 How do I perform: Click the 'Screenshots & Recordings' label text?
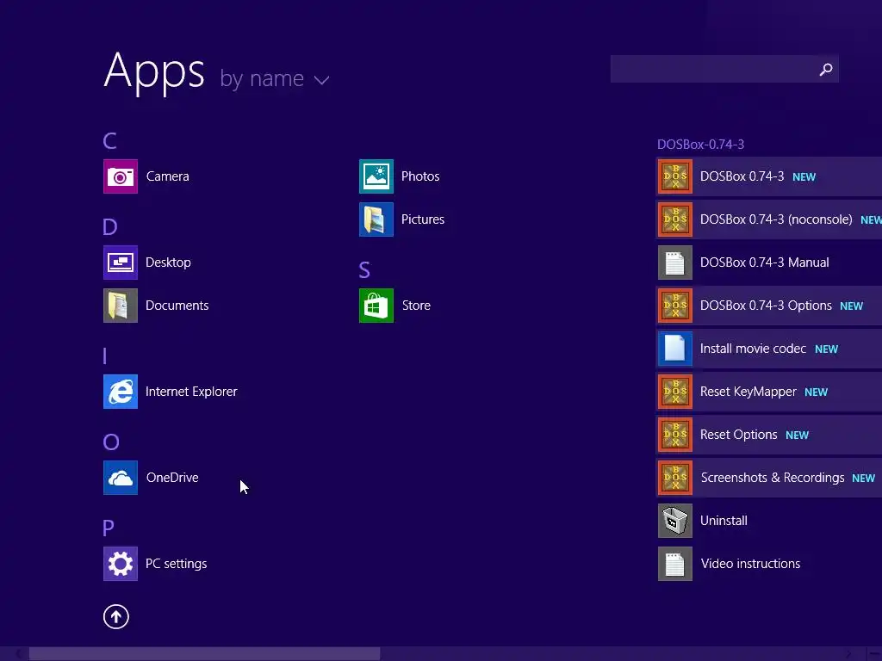(773, 478)
